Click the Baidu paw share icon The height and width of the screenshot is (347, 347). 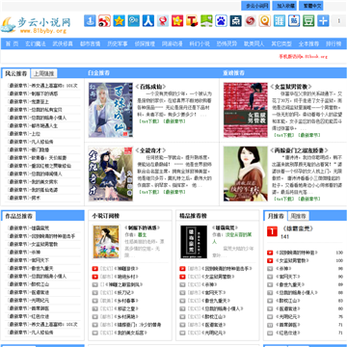[x=221, y=21]
